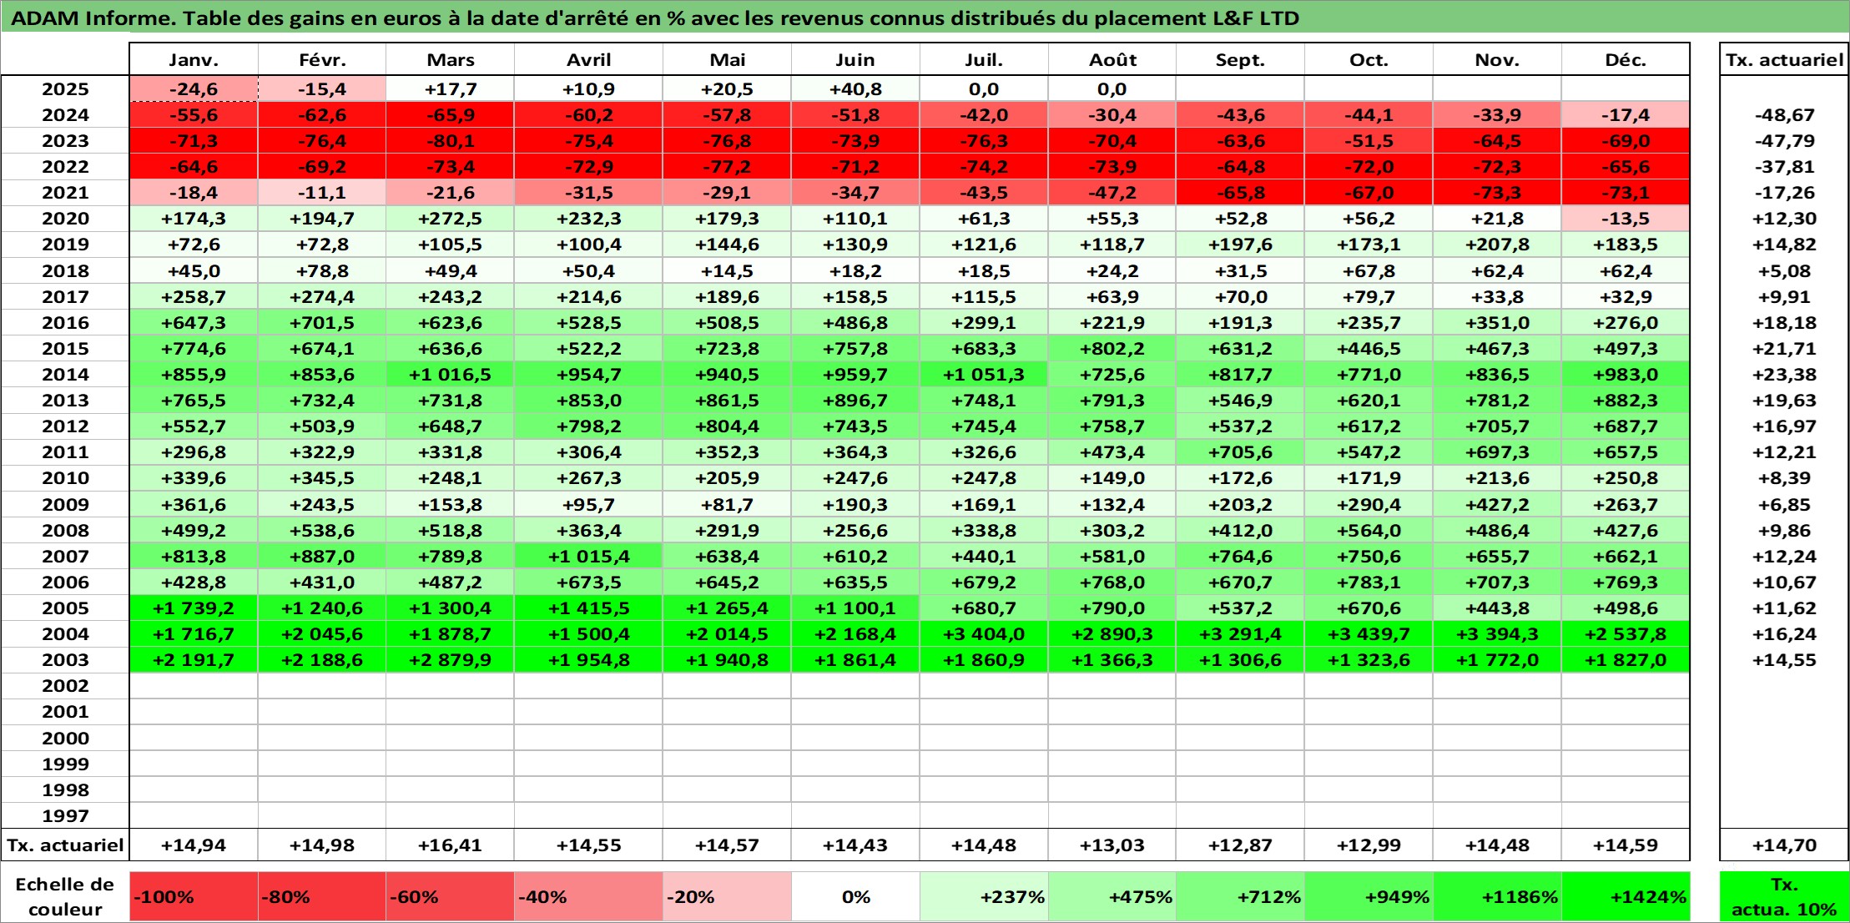Select cell -77,2 for May 2022
This screenshot has width=1850, height=923.
(x=727, y=167)
